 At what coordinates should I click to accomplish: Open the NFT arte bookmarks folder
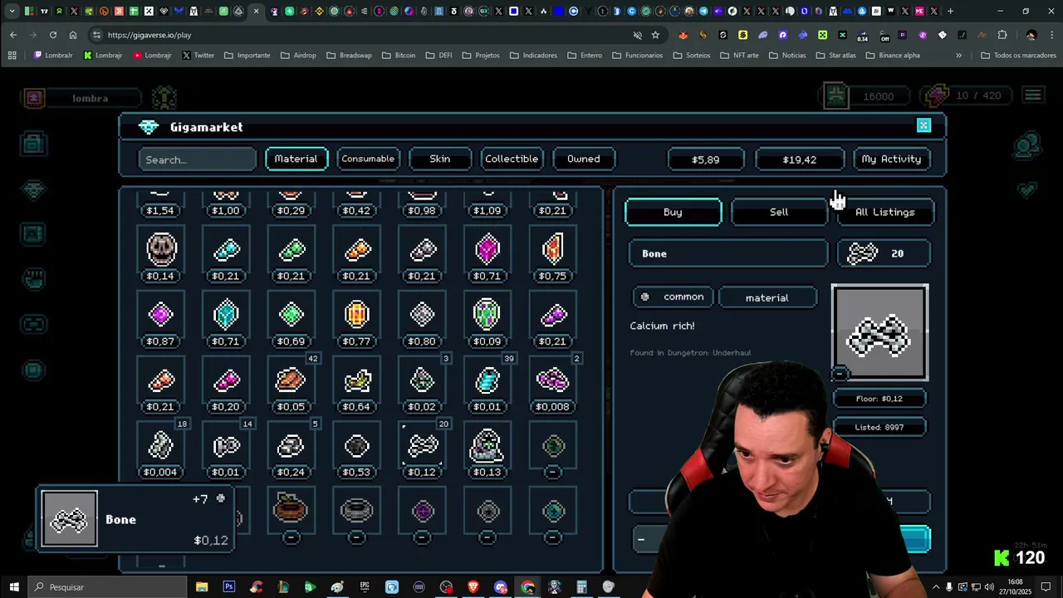tap(739, 56)
